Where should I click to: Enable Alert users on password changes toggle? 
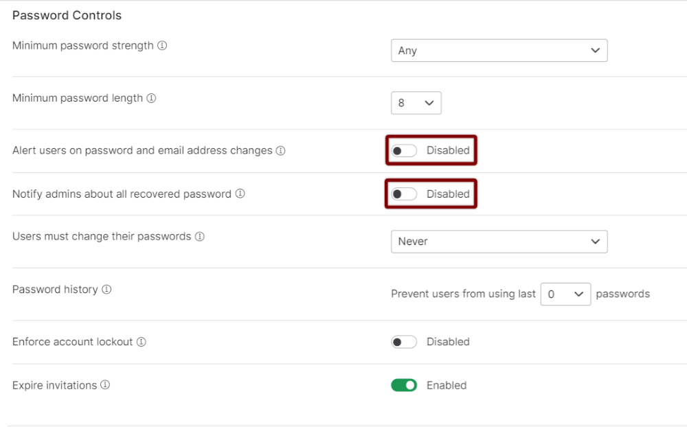pyautogui.click(x=404, y=150)
